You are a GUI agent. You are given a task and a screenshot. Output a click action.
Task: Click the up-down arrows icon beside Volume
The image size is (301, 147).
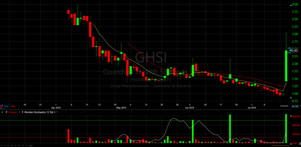pos(6,112)
